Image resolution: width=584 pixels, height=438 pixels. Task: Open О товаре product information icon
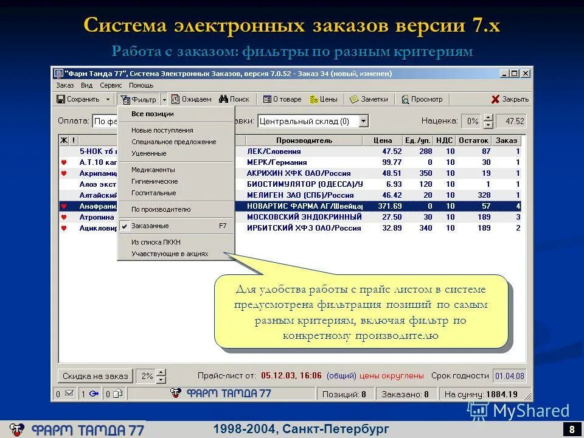pyautogui.click(x=268, y=99)
